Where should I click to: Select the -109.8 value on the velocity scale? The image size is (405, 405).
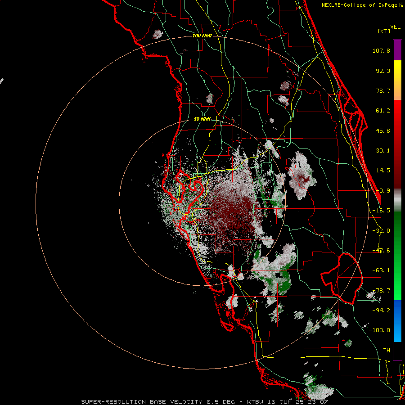click(379, 330)
